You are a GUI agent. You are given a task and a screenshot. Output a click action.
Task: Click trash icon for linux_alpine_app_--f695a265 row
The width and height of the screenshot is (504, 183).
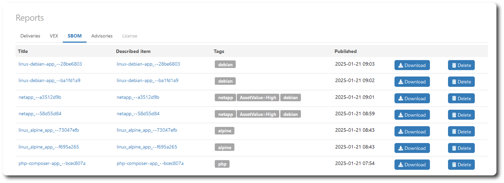[x=454, y=148]
